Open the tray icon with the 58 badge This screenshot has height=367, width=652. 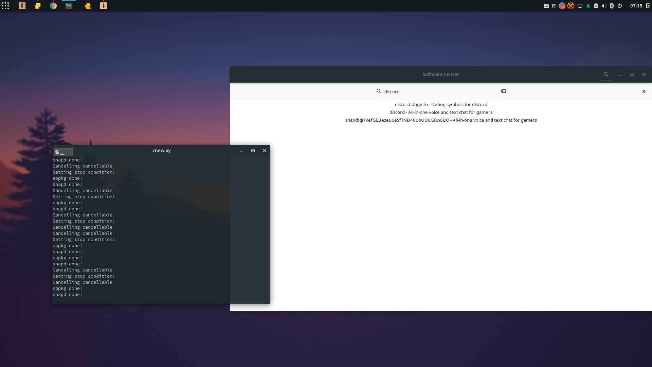coord(562,6)
